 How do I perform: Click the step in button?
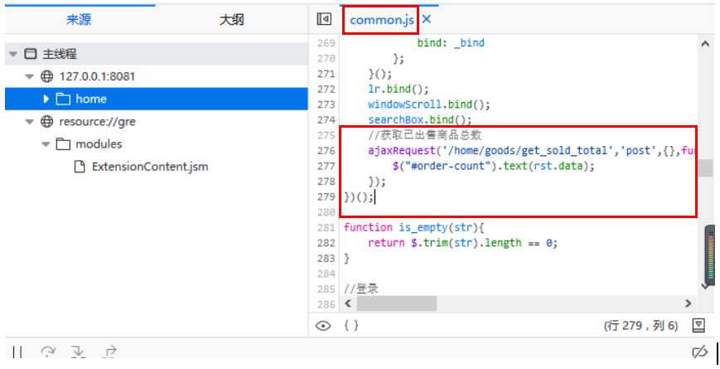click(79, 352)
